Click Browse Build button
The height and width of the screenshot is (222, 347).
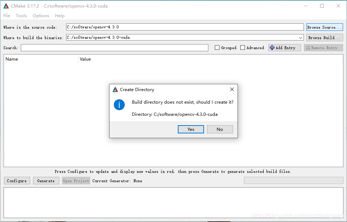coord(325,38)
